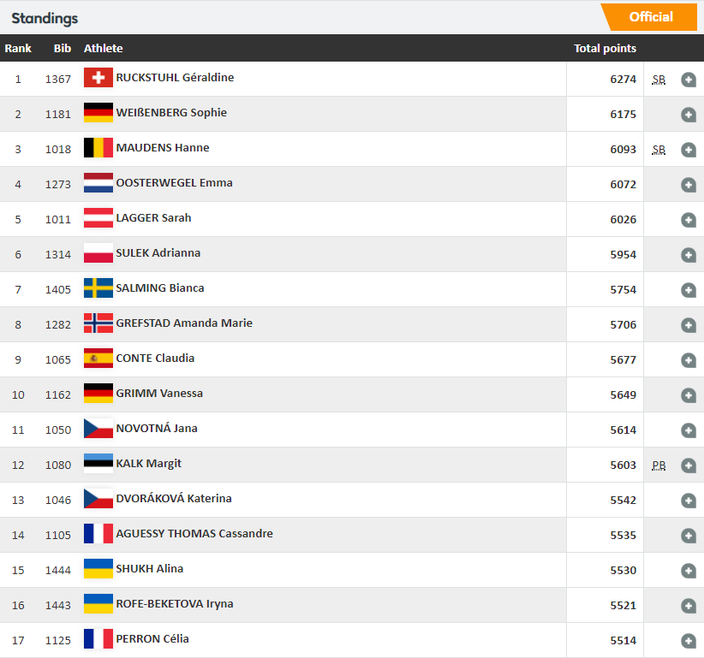
Task: Click the Netherlands flag beside OOSTERWEGEL
Action: pos(98,182)
